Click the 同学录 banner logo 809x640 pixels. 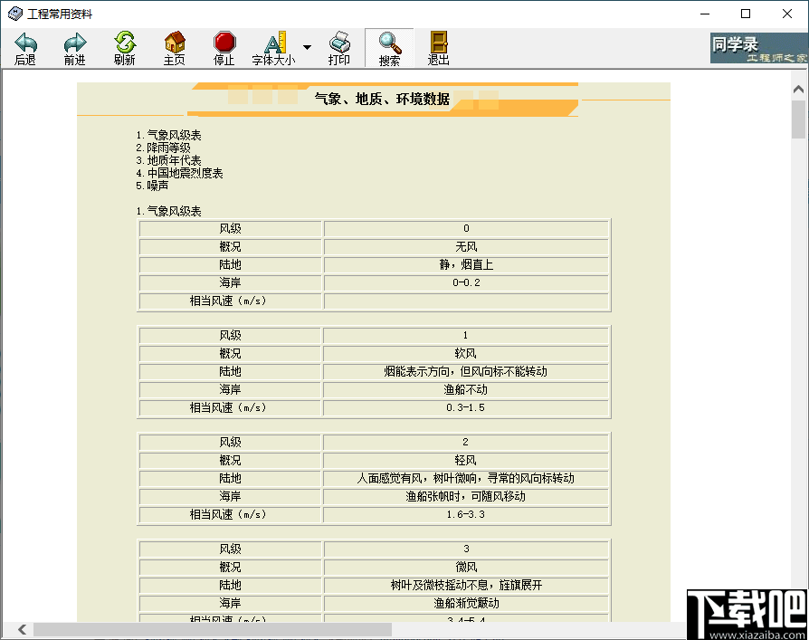(758, 49)
